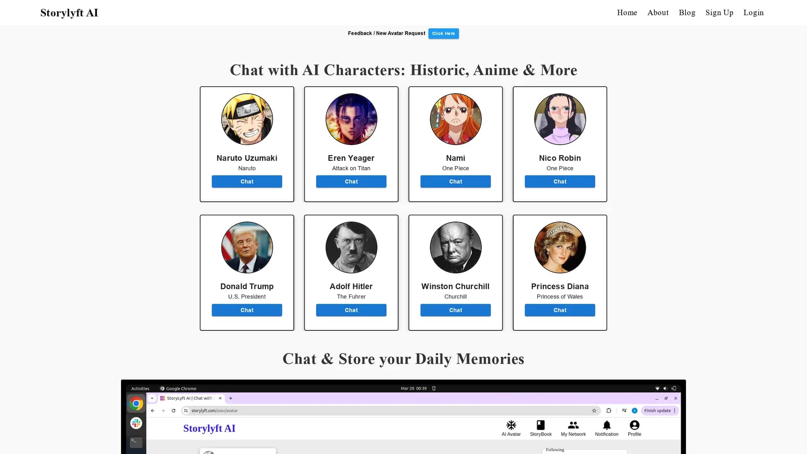Image resolution: width=807 pixels, height=454 pixels.
Task: Chat with Princess Diana
Action: pos(559,310)
